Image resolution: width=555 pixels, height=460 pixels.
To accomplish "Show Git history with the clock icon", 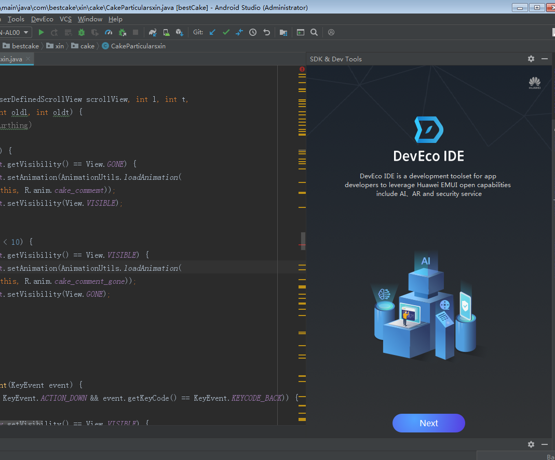I will point(253,32).
